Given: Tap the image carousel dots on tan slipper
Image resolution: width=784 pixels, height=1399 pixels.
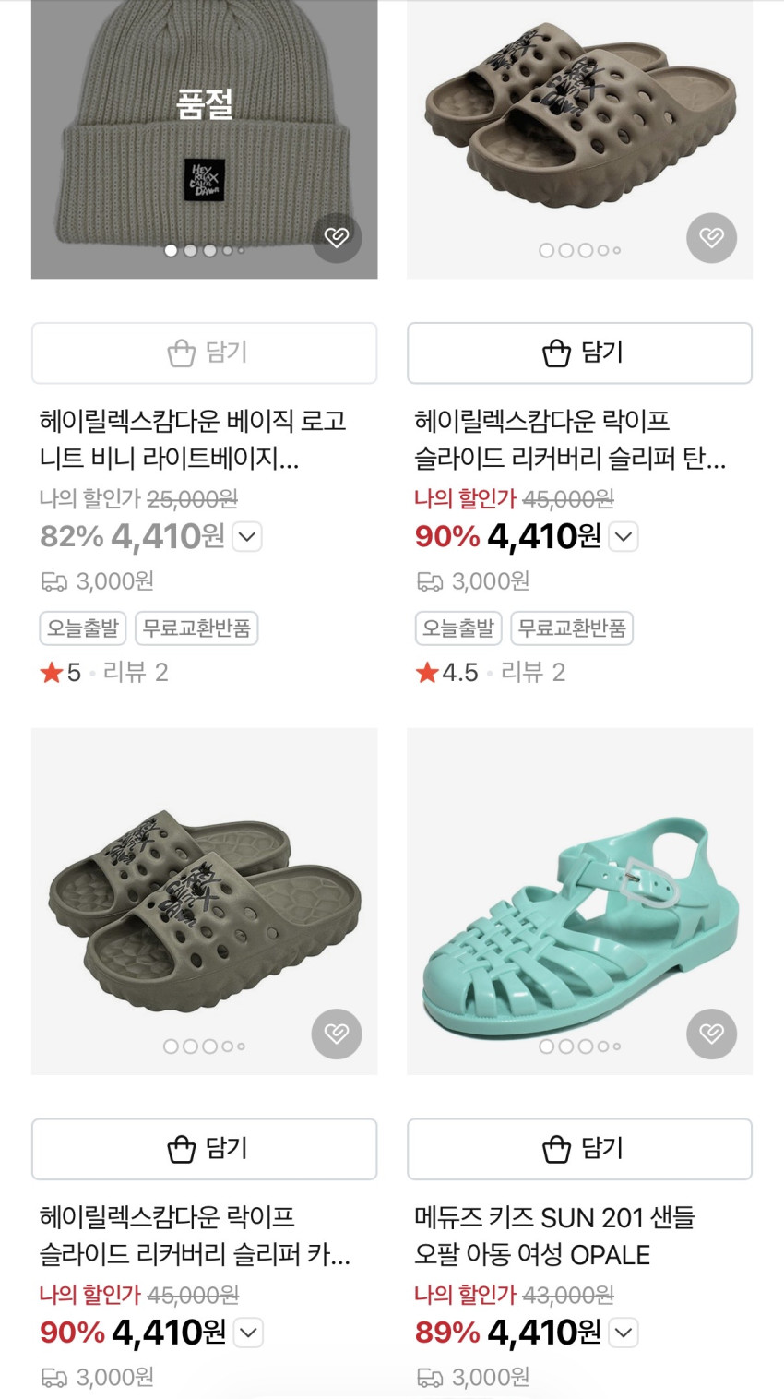Looking at the screenshot, I should [x=579, y=250].
